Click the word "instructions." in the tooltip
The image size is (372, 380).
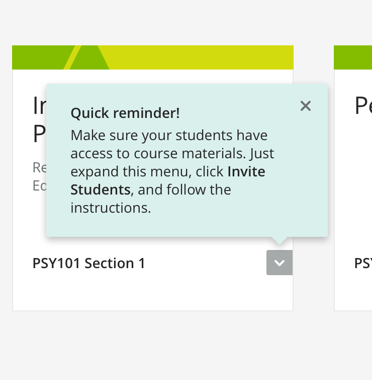coord(111,208)
